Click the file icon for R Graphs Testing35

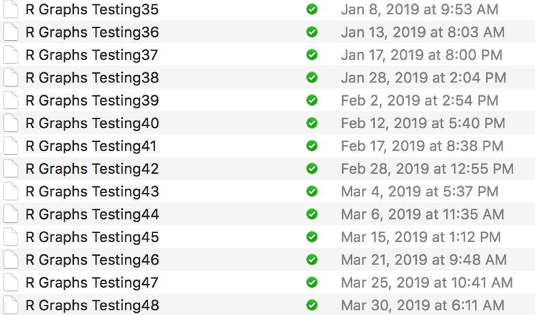click(10, 10)
